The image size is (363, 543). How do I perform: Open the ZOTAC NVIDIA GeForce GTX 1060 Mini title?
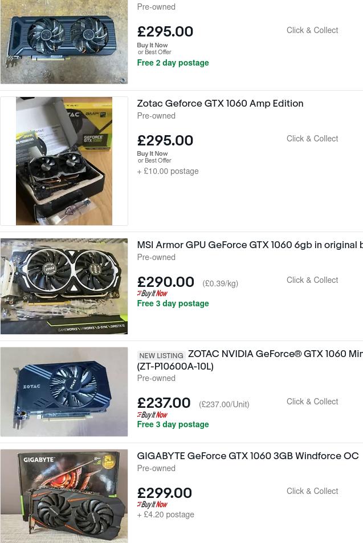tap(275, 354)
